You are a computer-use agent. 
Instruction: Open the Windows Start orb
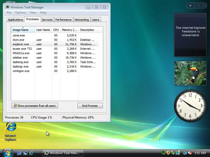click(8, 153)
